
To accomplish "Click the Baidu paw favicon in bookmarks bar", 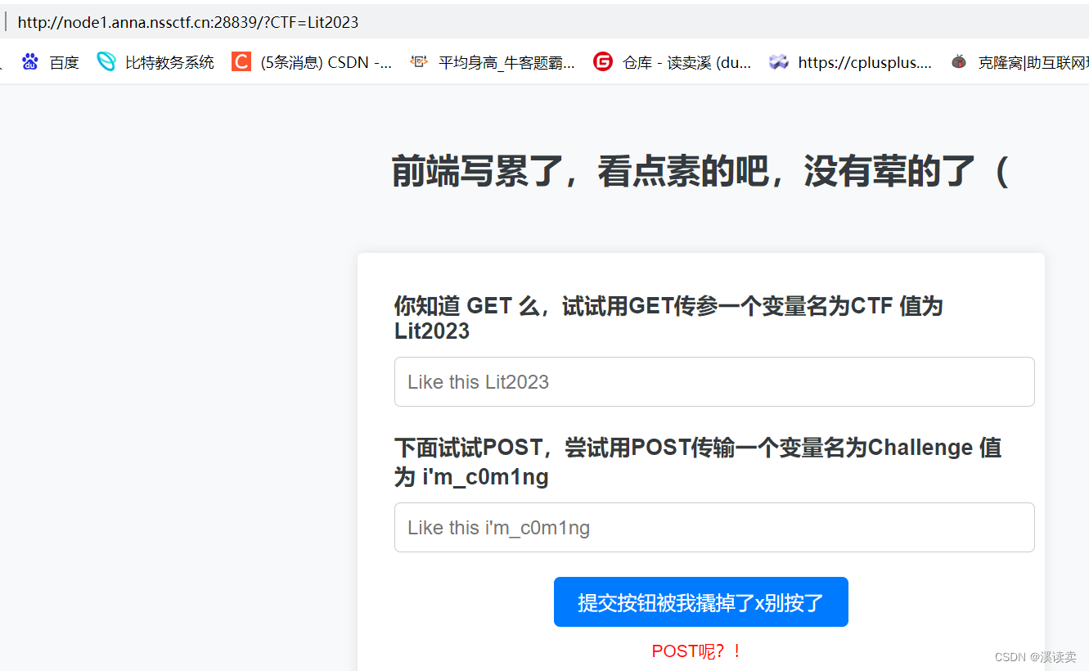I will pos(30,61).
